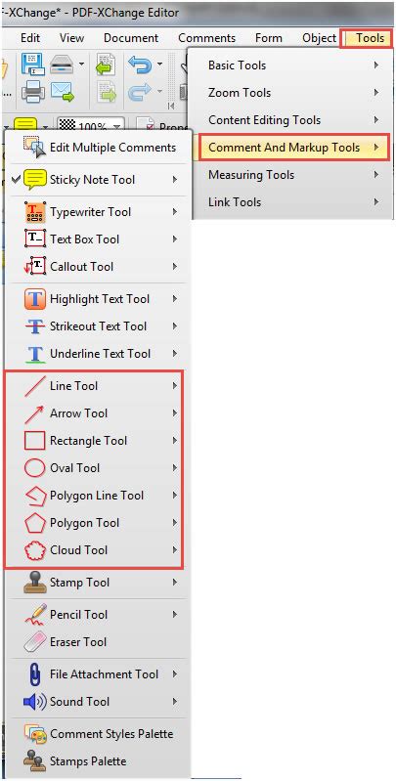Choose the Callout Tool icon
Image resolution: width=396 pixels, height=781 pixels.
point(35,267)
